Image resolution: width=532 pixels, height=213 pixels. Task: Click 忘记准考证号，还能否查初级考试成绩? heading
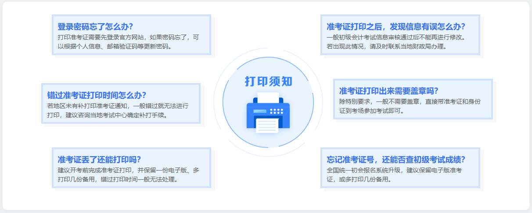pyautogui.click(x=395, y=159)
